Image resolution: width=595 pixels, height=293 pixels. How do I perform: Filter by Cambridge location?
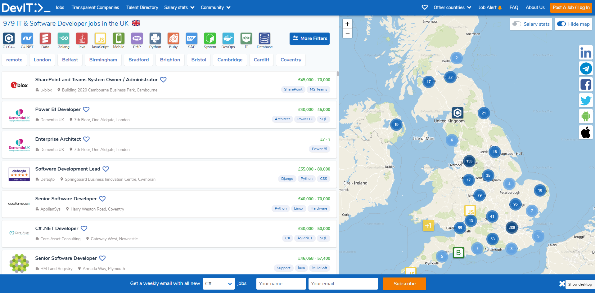pos(230,60)
